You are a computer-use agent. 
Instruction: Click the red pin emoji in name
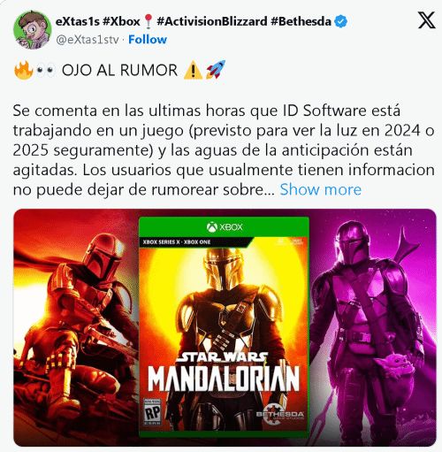click(149, 21)
